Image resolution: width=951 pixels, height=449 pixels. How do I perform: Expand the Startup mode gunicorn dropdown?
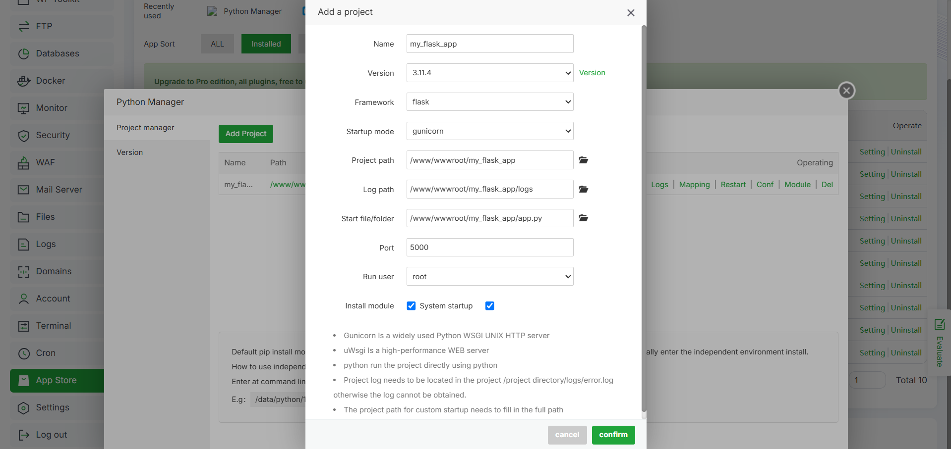[490, 131]
